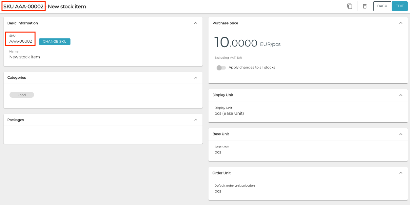Collapse the Display Unit panel
Screen dimensions: 410x205
click(x=400, y=95)
